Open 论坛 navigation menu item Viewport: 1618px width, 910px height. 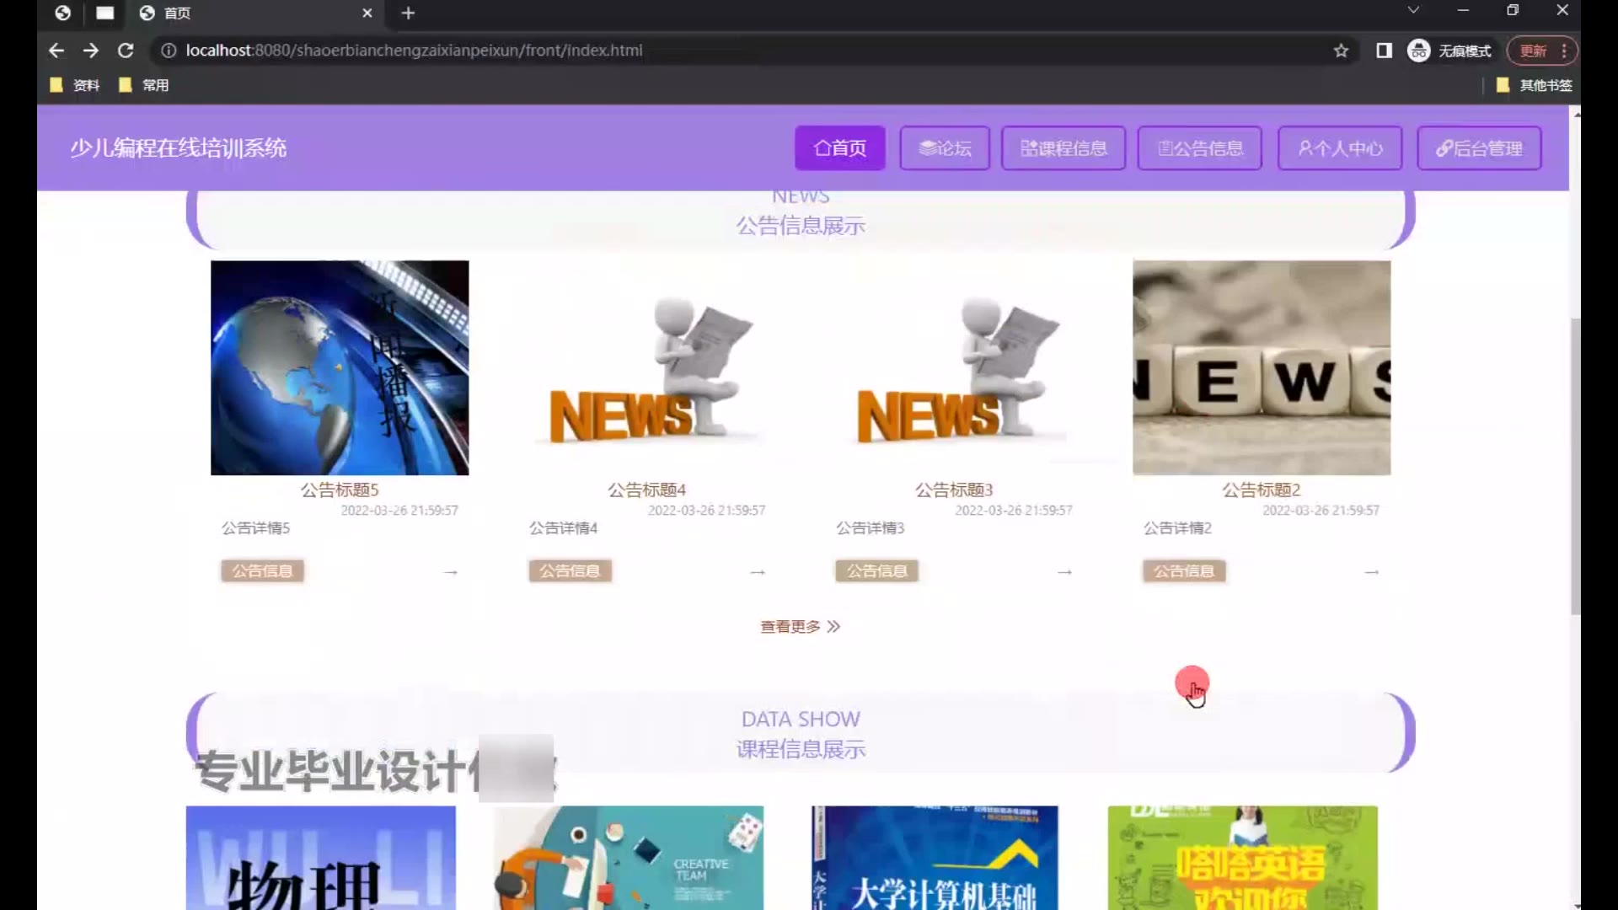coord(944,148)
